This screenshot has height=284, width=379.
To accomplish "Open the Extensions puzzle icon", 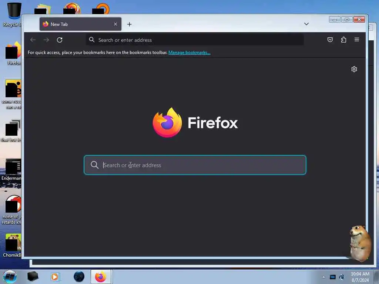I will (x=343, y=40).
